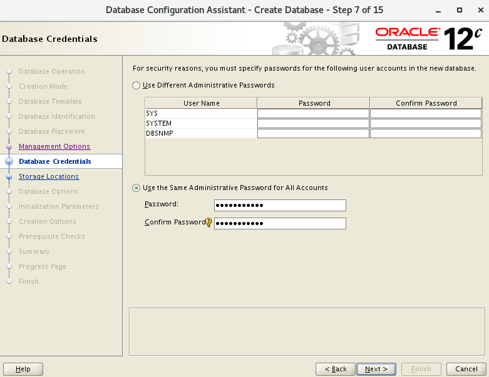Open Help for this wizard
Screen dimensions: 489x377
click(23, 369)
